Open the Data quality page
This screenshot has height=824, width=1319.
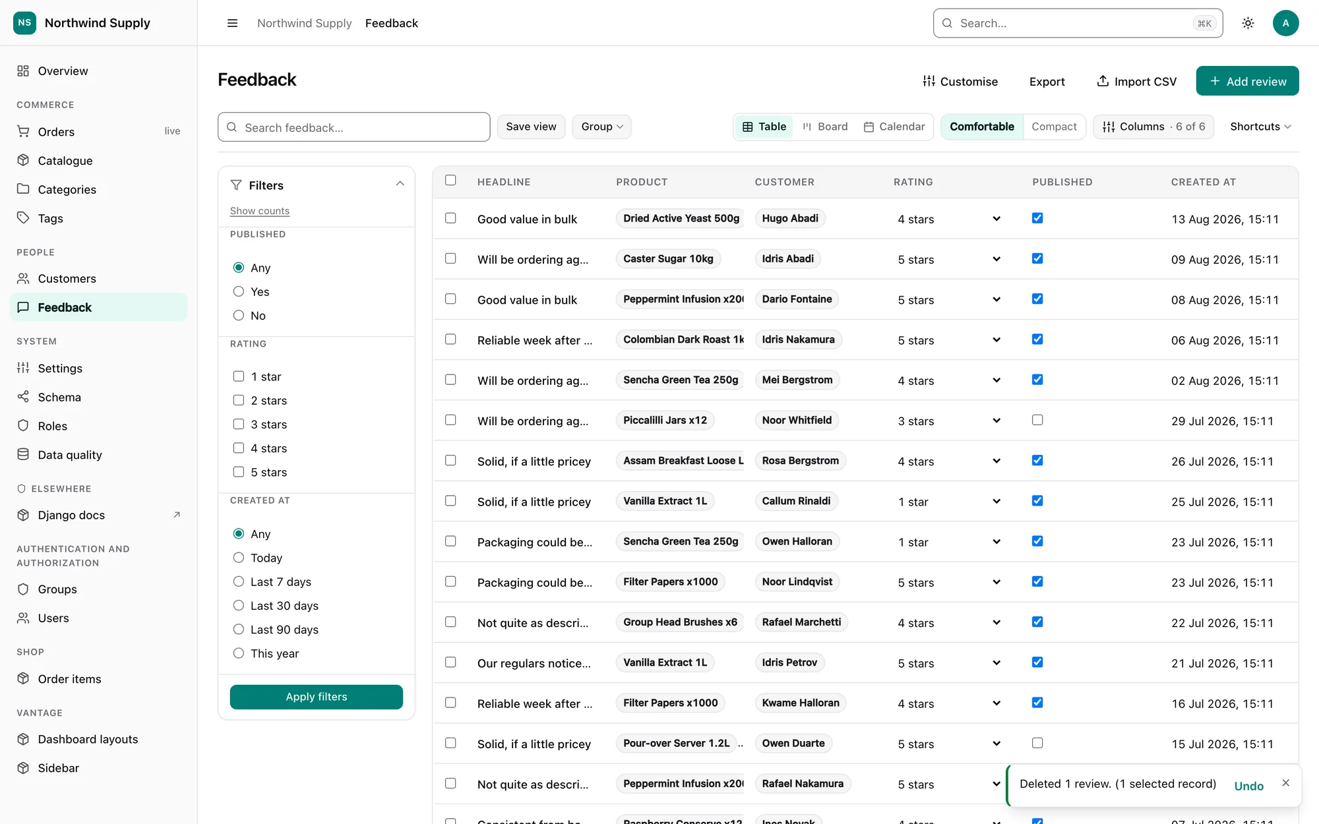pyautogui.click(x=98, y=455)
